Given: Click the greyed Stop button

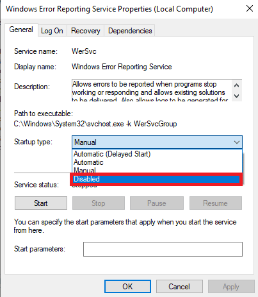Looking at the screenshot, I should coord(99,203).
